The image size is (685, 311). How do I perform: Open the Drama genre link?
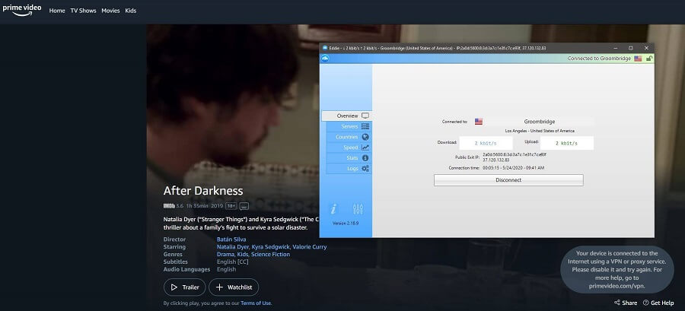pos(226,254)
